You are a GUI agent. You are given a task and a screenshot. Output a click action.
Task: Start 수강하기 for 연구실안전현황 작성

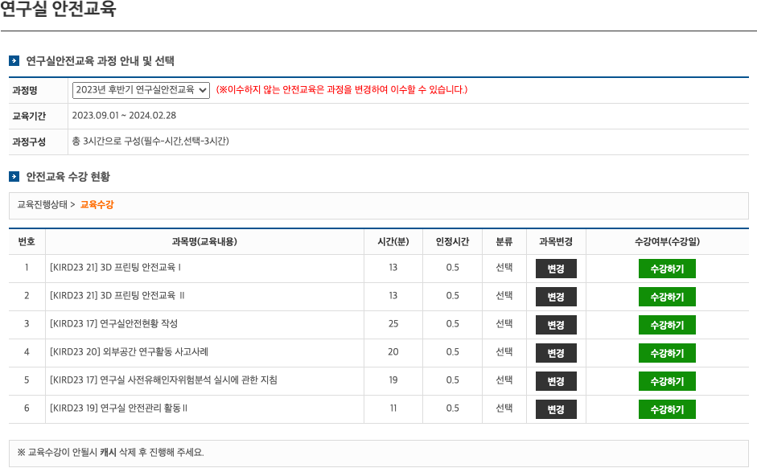click(x=667, y=325)
